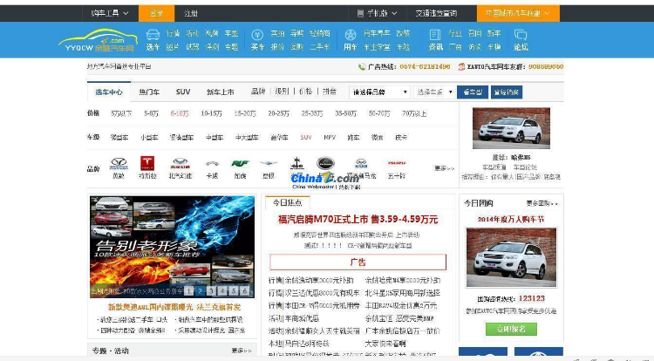Select the winged brand logo after Tesla's neighbor 北汽幻速

(x=212, y=163)
